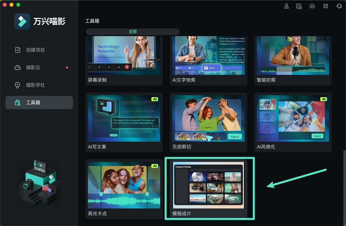Select the 全部 filter tab
The image size is (346, 226).
point(132,31)
